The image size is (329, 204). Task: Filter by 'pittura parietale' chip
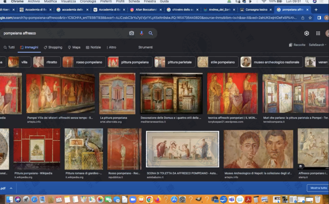coord(175,62)
